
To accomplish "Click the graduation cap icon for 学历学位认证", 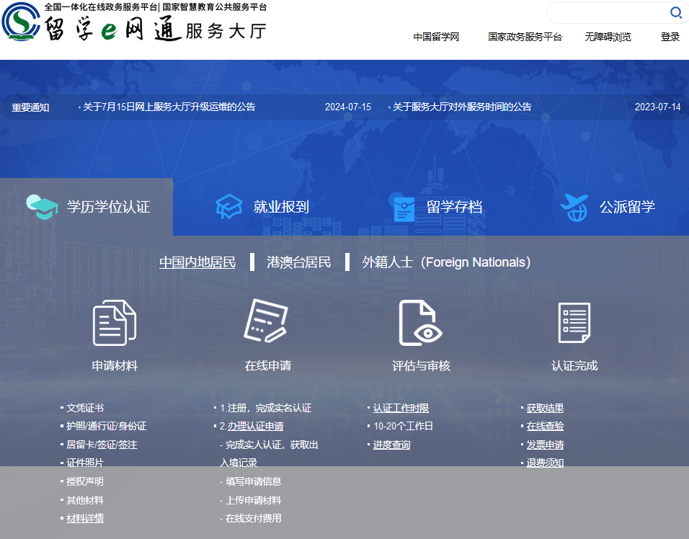I will pyautogui.click(x=42, y=207).
